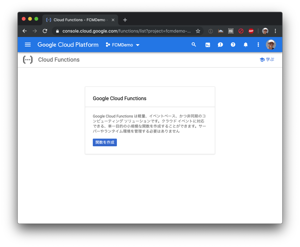The width and height of the screenshot is (300, 247).
Task: Open the Chrome three-dot menu
Action: pos(275,31)
